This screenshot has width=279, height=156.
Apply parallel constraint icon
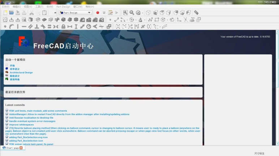[30, 27]
